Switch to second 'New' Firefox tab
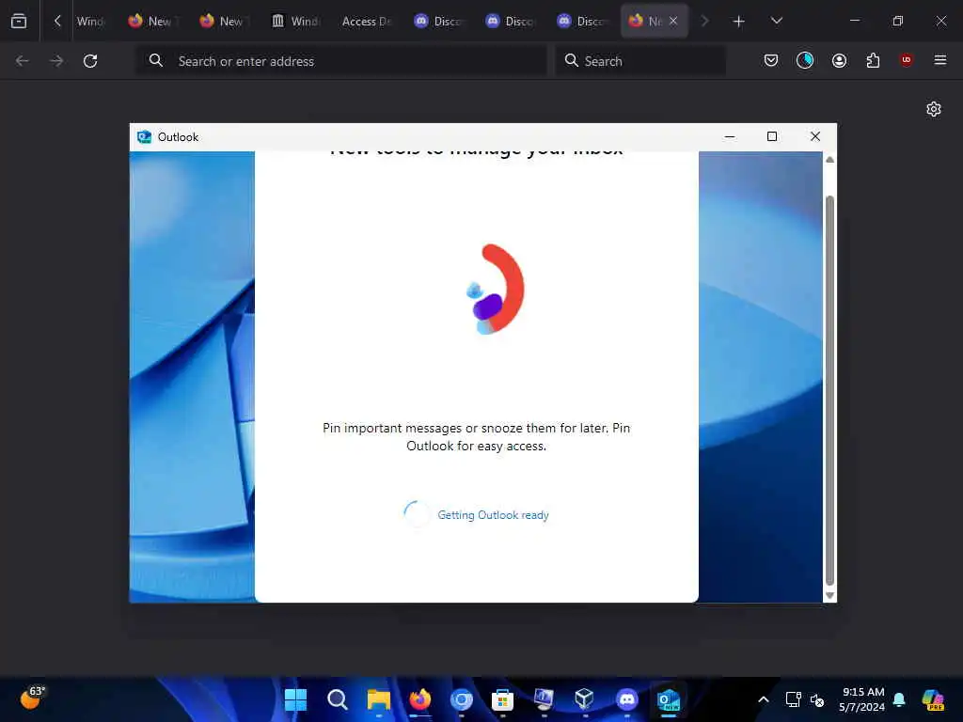Viewport: 963px width, 722px height. [x=226, y=21]
